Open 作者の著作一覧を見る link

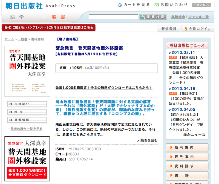click(x=26, y=129)
